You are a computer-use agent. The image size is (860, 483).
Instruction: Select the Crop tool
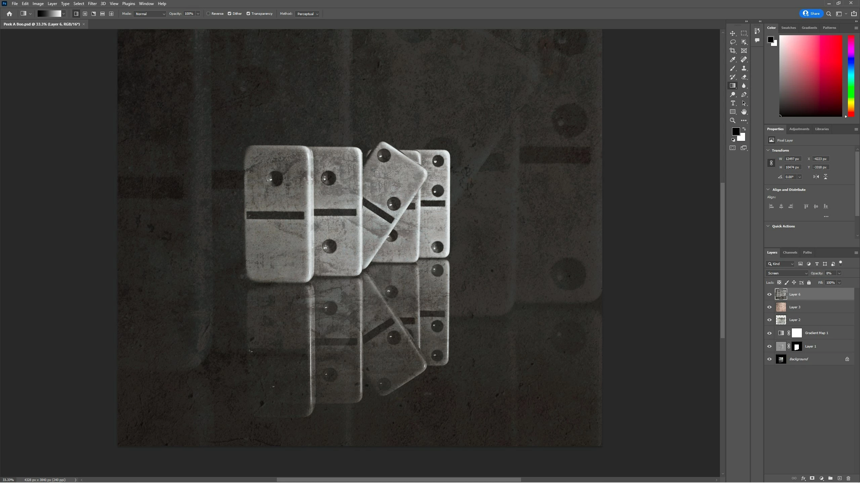733,51
